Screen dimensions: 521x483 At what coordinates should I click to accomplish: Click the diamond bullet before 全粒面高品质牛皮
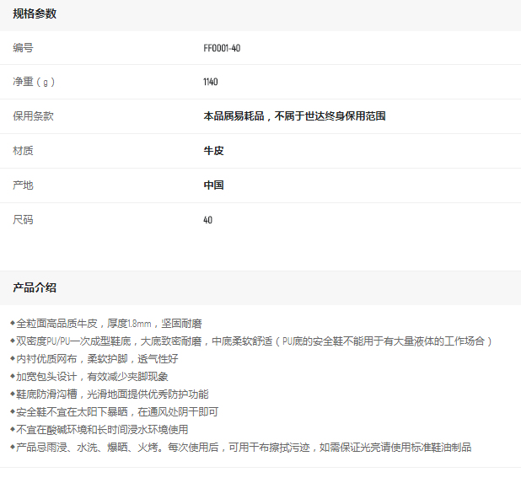coord(13,323)
